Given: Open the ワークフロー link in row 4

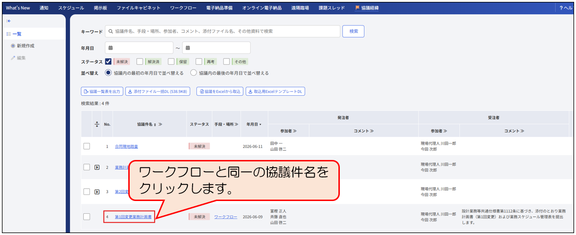Looking at the screenshot, I should point(226,217).
